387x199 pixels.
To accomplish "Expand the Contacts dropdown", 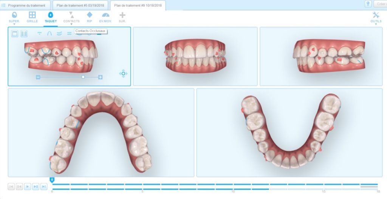I will (71, 24).
